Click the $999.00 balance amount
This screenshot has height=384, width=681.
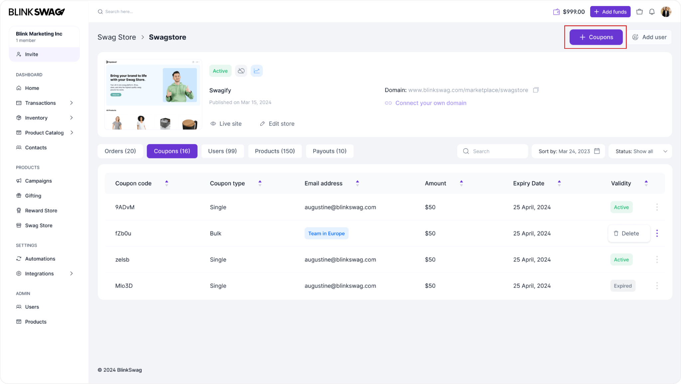574,12
